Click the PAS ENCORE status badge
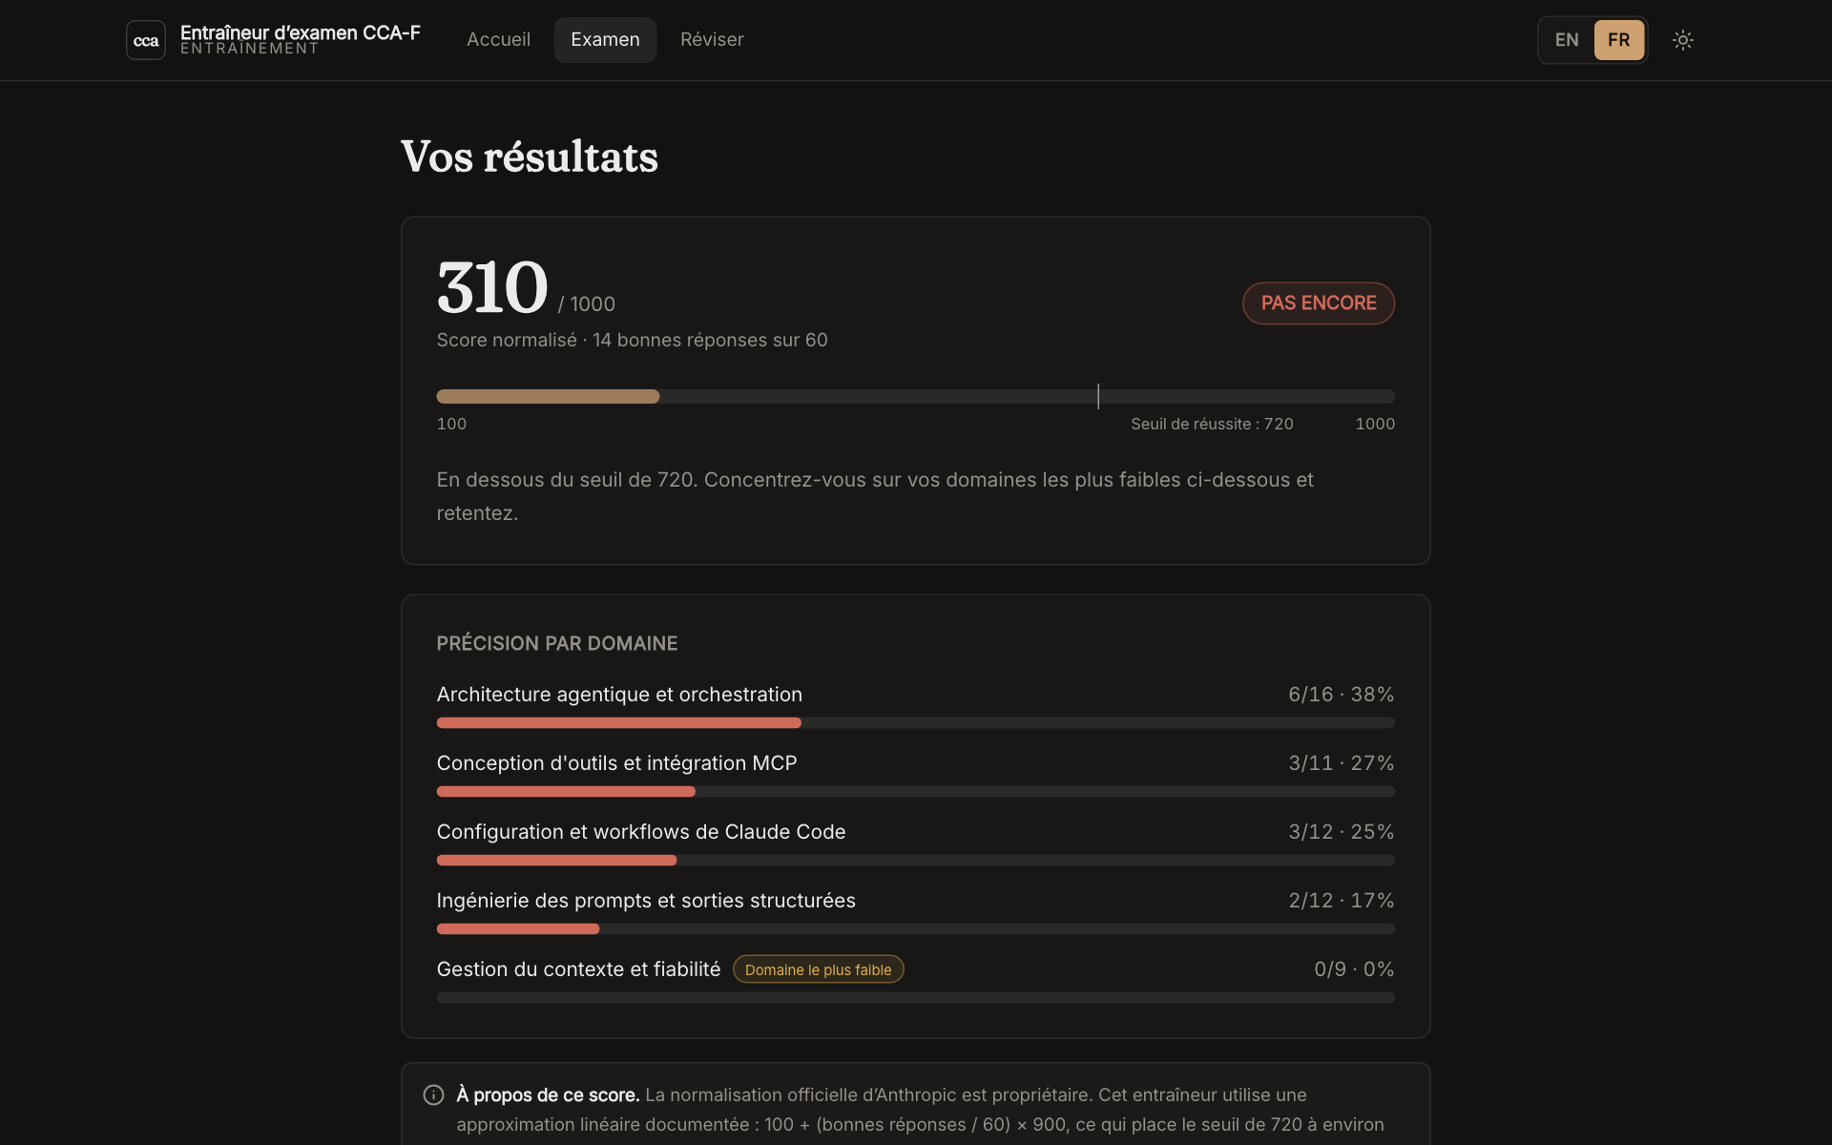 (x=1319, y=303)
